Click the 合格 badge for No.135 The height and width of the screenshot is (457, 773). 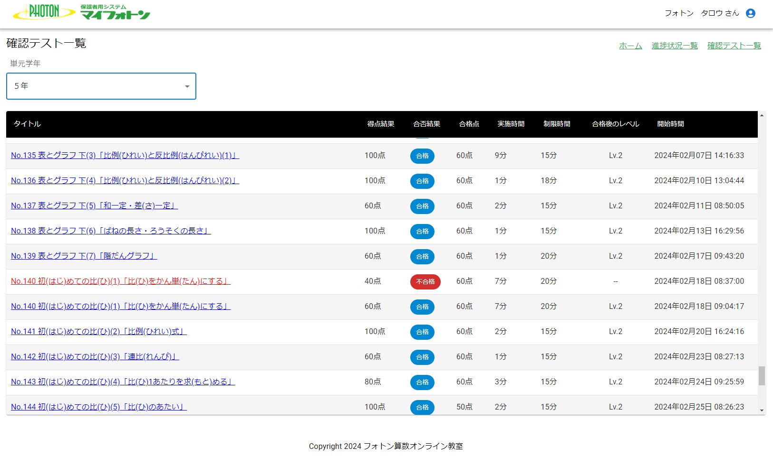click(x=422, y=156)
